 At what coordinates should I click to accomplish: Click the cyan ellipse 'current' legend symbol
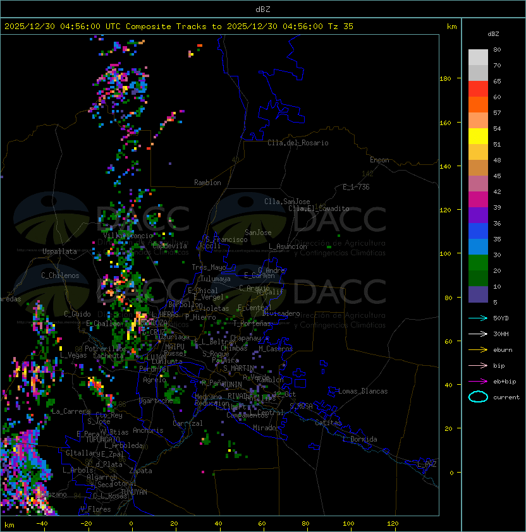[478, 397]
